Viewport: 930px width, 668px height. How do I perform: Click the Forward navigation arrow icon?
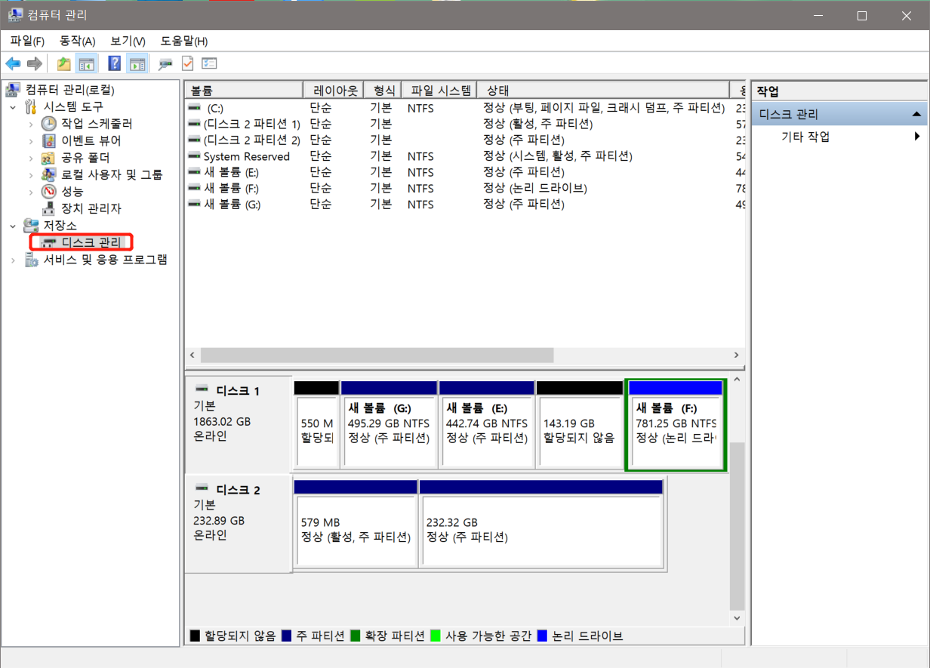(x=34, y=63)
